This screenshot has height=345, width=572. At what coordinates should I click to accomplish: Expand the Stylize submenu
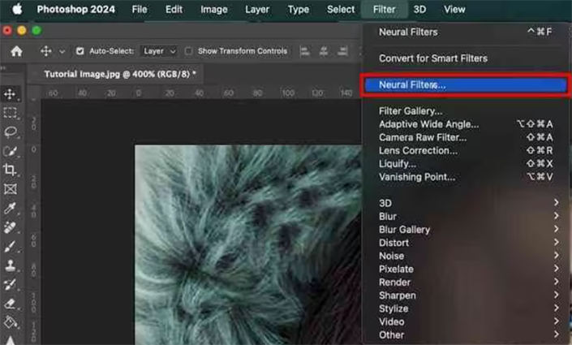coord(466,308)
